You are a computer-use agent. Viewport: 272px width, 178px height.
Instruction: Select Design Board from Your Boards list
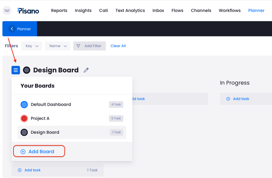(x=45, y=133)
